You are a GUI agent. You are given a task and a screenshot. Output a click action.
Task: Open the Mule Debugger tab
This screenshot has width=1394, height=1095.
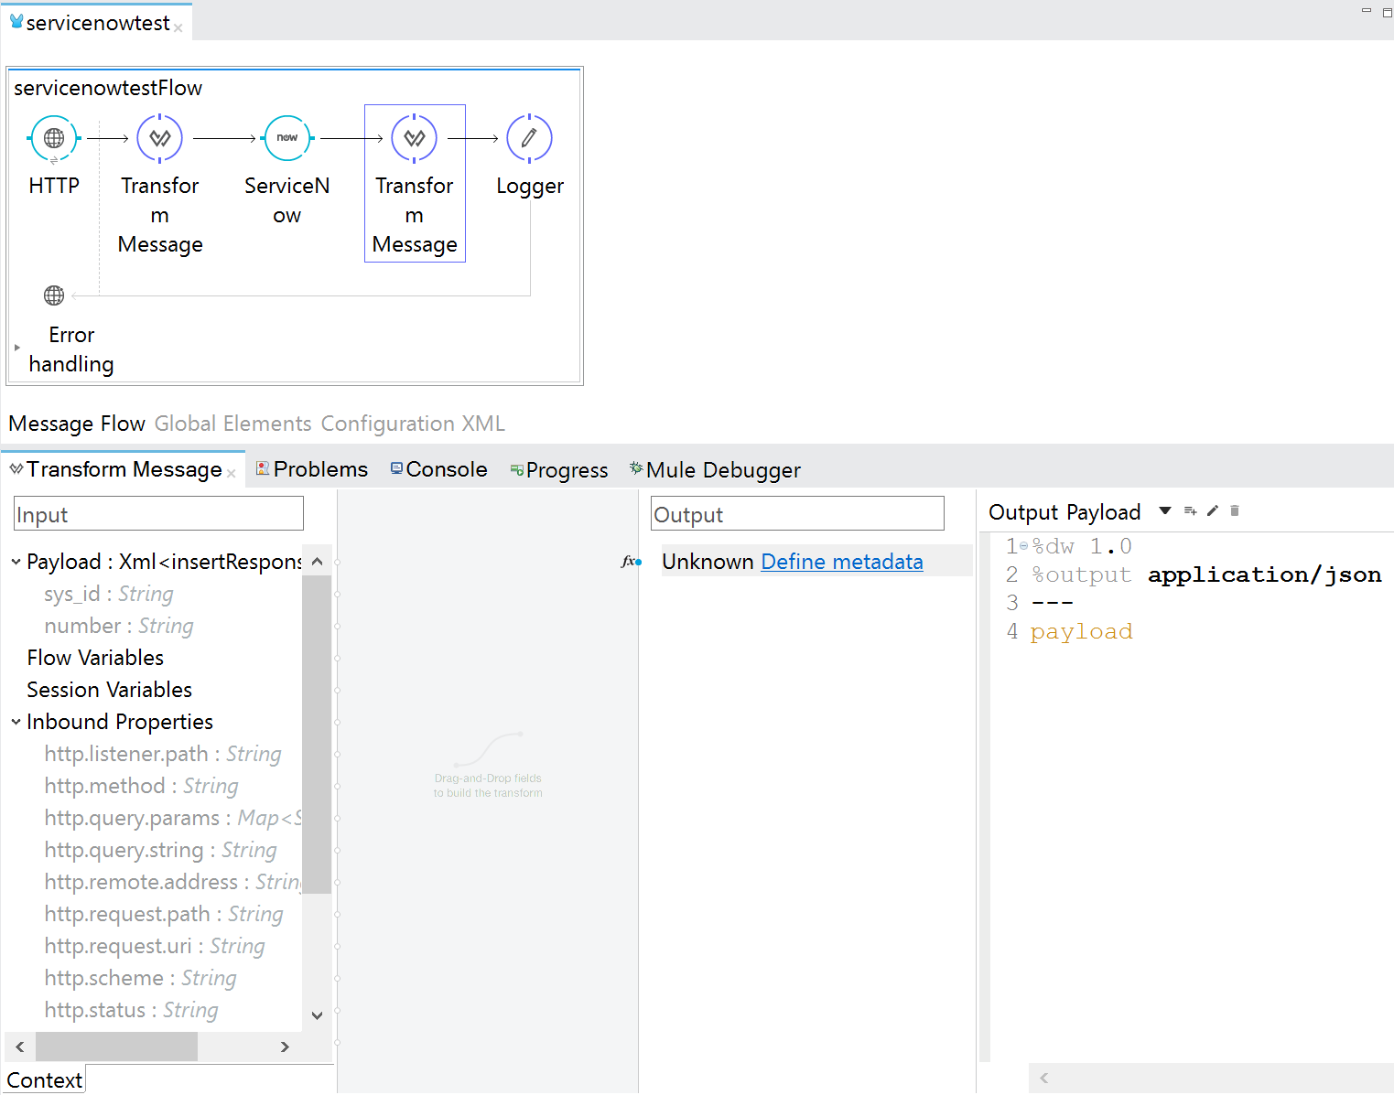(x=722, y=470)
